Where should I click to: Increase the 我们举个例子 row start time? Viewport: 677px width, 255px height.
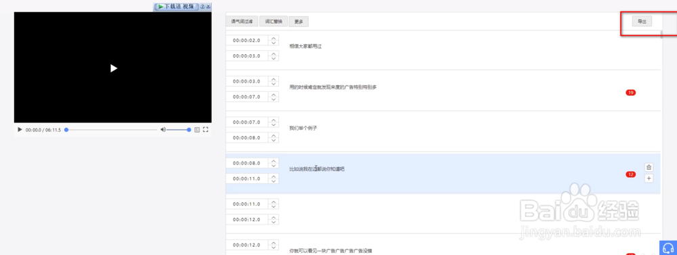click(274, 120)
